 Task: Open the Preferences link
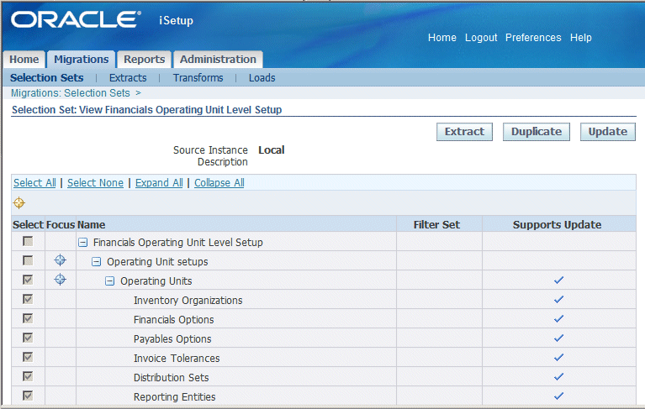pyautogui.click(x=533, y=37)
